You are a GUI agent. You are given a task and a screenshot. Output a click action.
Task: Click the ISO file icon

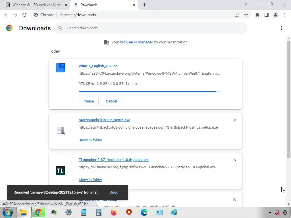click(x=60, y=68)
